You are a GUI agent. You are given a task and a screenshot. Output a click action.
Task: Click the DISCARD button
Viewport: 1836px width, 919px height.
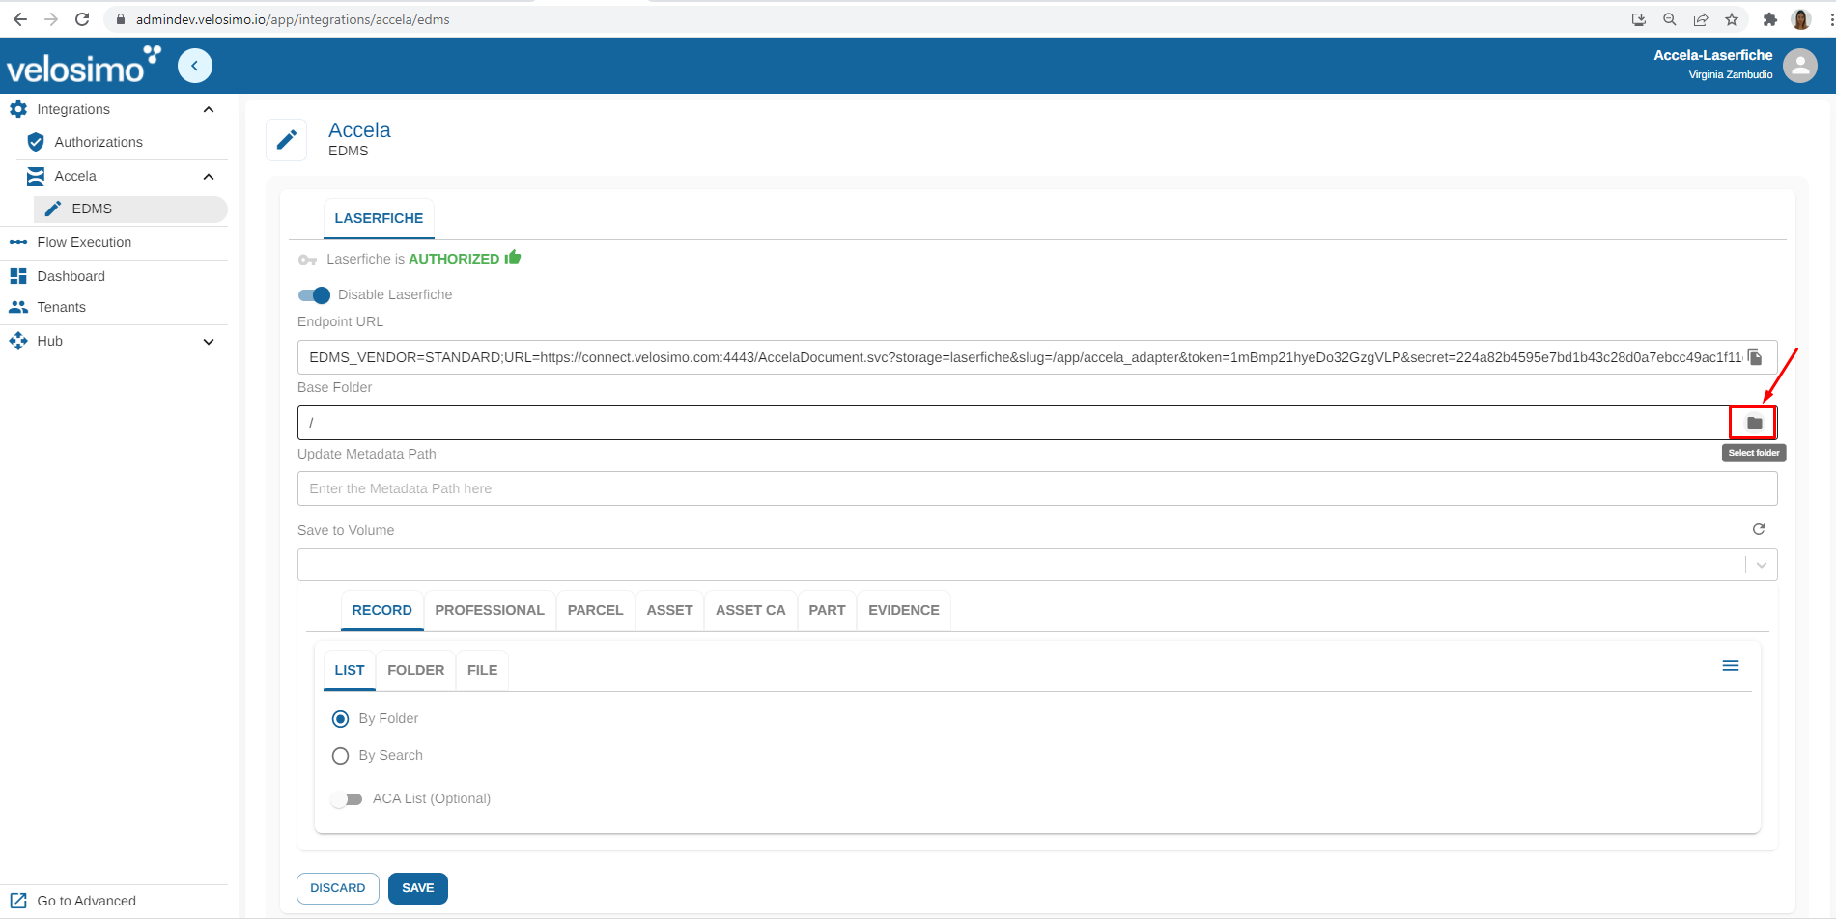[x=338, y=888]
